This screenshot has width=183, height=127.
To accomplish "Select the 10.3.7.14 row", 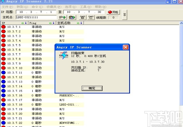I will 28,86.
